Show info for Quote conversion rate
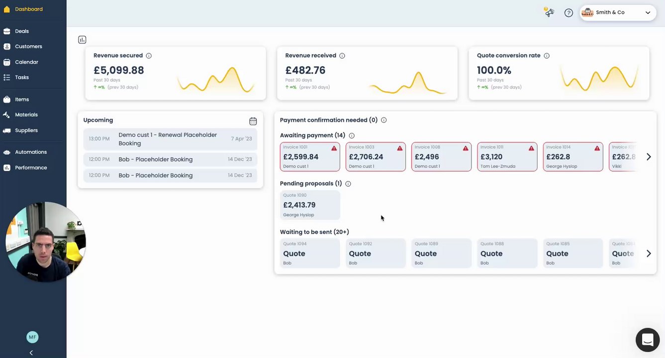Image resolution: width=665 pixels, height=358 pixels. [x=547, y=56]
